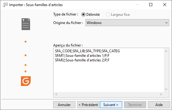Click the orange G application logo
Viewport: 172px width, 110px height.
tap(26, 81)
